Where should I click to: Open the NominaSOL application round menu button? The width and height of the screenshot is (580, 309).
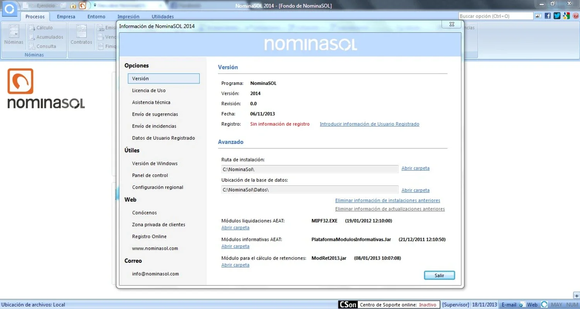tap(9, 8)
